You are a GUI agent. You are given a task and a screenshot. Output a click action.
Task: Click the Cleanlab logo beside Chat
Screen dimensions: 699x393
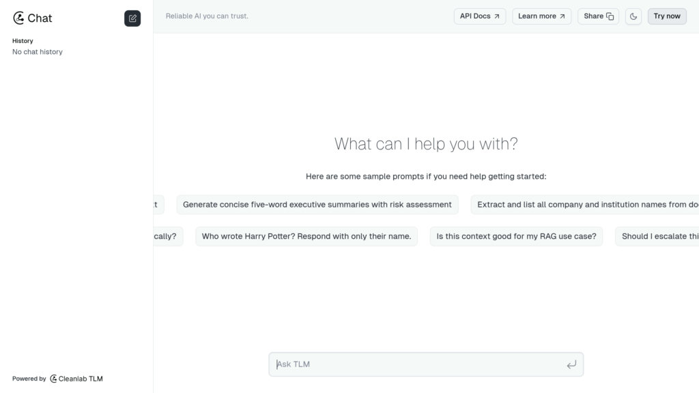(x=18, y=18)
